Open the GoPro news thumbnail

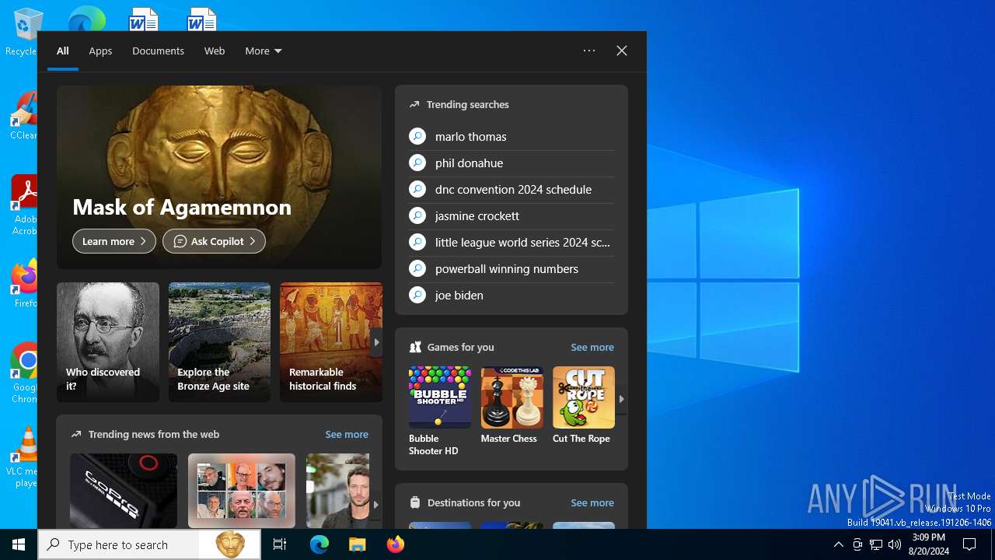[124, 491]
